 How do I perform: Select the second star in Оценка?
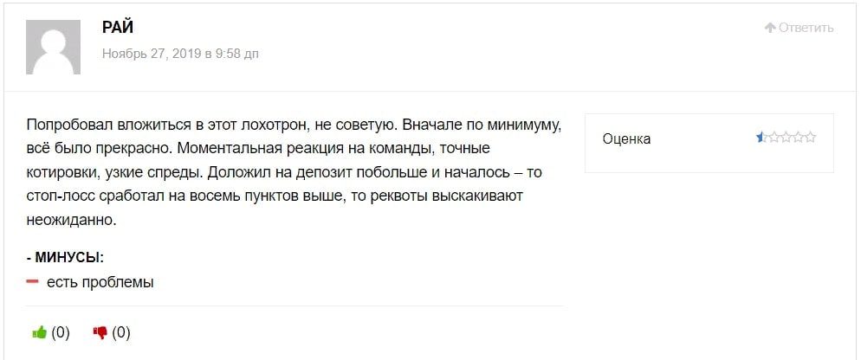click(774, 137)
